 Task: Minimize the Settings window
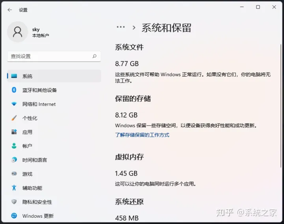point(242,7)
